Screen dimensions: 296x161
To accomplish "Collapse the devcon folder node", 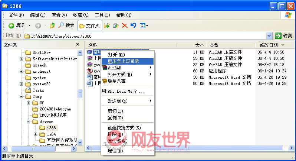I will [28, 122].
